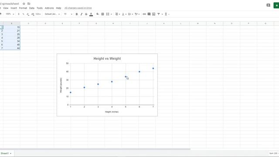The image size is (279, 157).
Task: Click the borders icon
Action: click(102, 14)
